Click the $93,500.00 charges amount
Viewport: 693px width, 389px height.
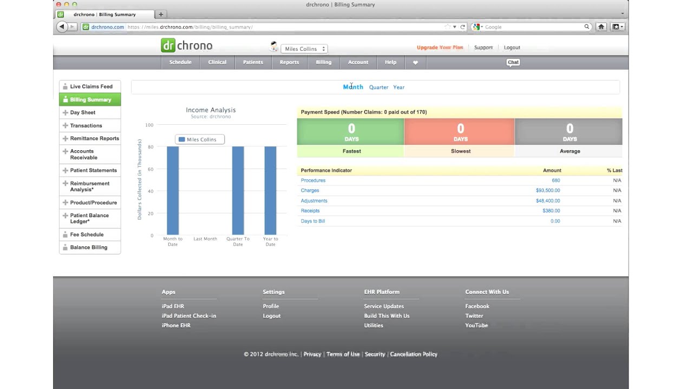click(x=548, y=190)
